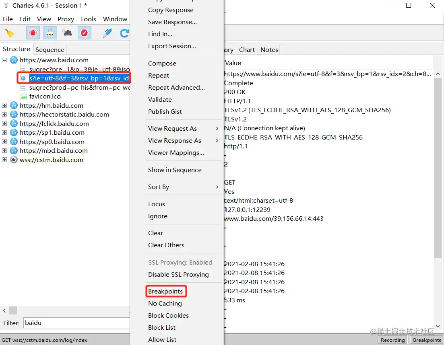Viewport: 444px width, 345px height.
Task: Toggle the red Record toolbar button
Action: click(x=33, y=33)
